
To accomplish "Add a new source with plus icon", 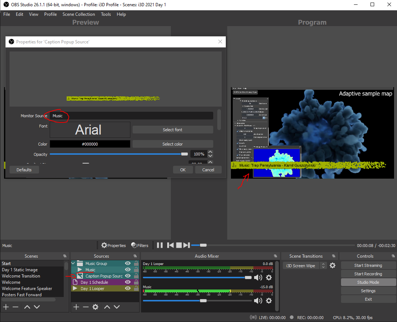I will tap(76, 307).
